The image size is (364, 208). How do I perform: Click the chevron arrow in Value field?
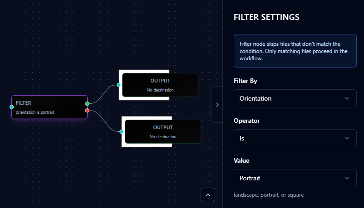coord(347,178)
